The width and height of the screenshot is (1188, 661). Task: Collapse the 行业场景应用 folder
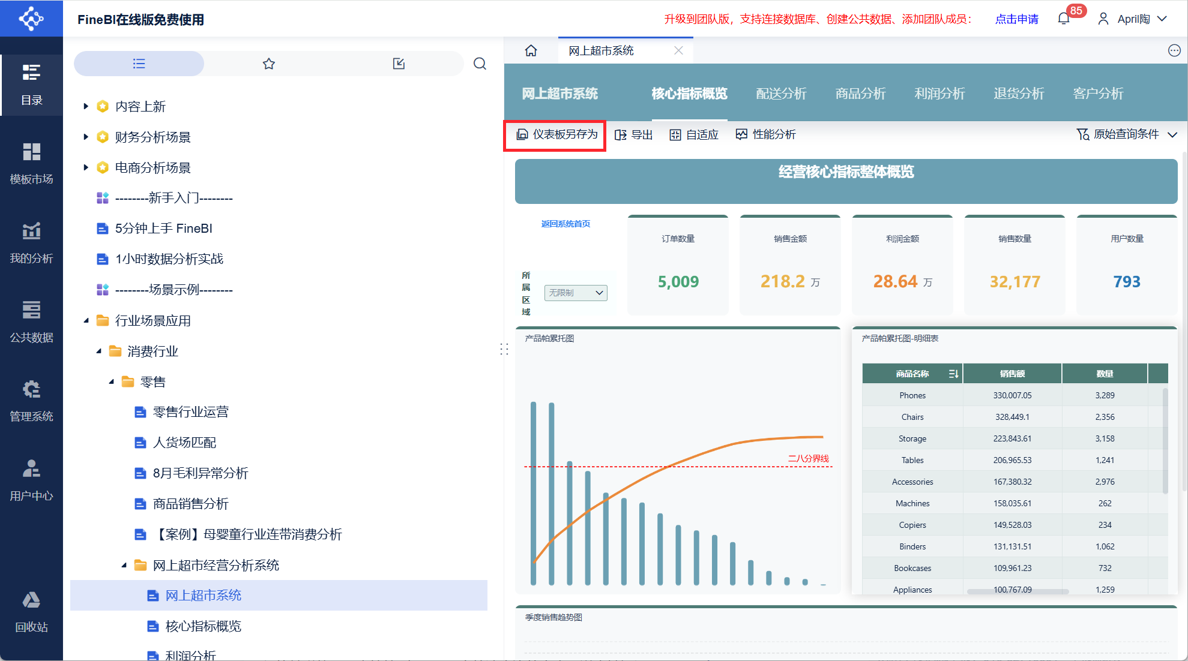(x=86, y=320)
